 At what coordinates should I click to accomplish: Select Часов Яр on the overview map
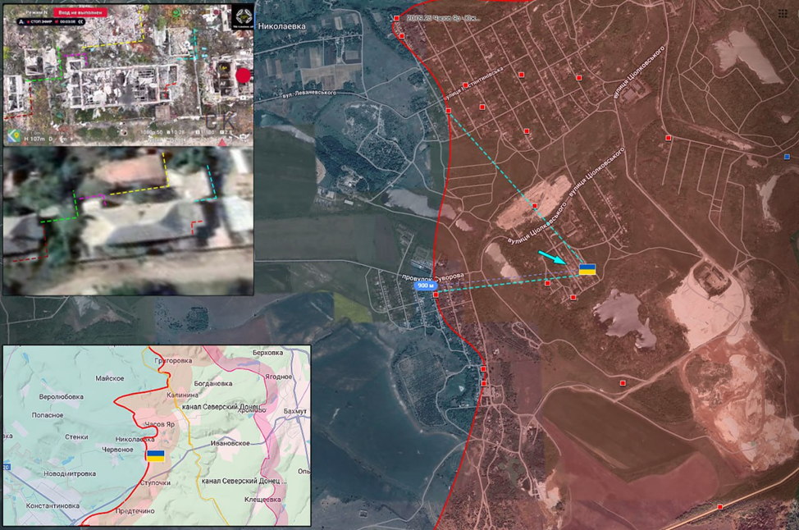tap(161, 423)
